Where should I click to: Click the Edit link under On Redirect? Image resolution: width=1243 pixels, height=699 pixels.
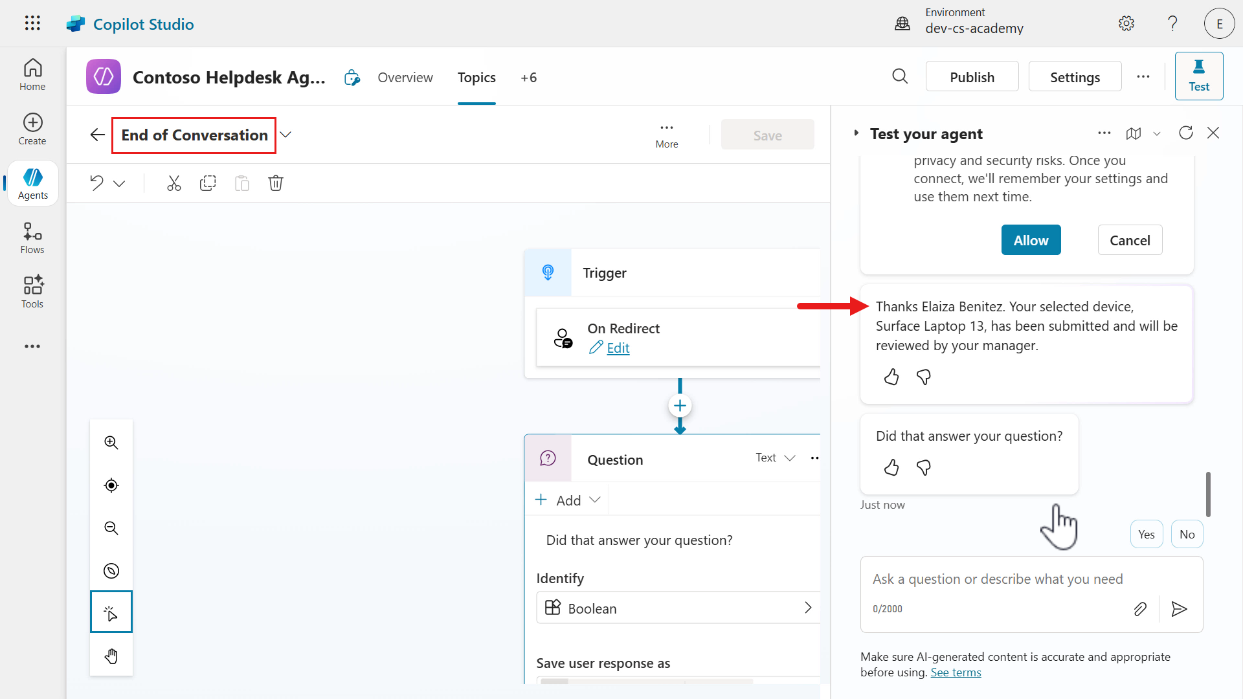click(618, 348)
